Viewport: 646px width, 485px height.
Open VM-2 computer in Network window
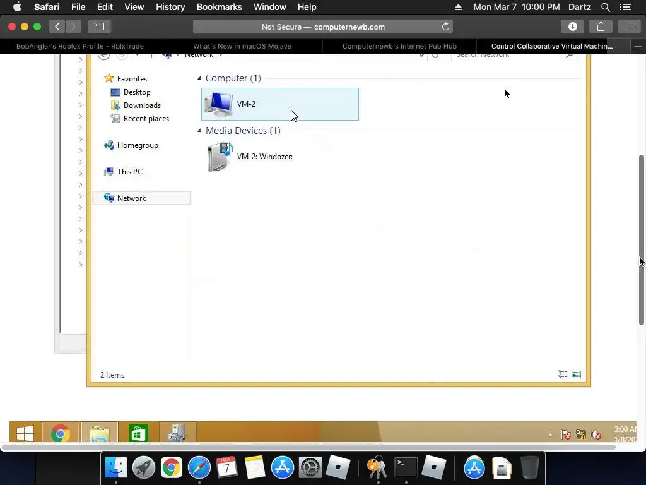click(x=279, y=104)
